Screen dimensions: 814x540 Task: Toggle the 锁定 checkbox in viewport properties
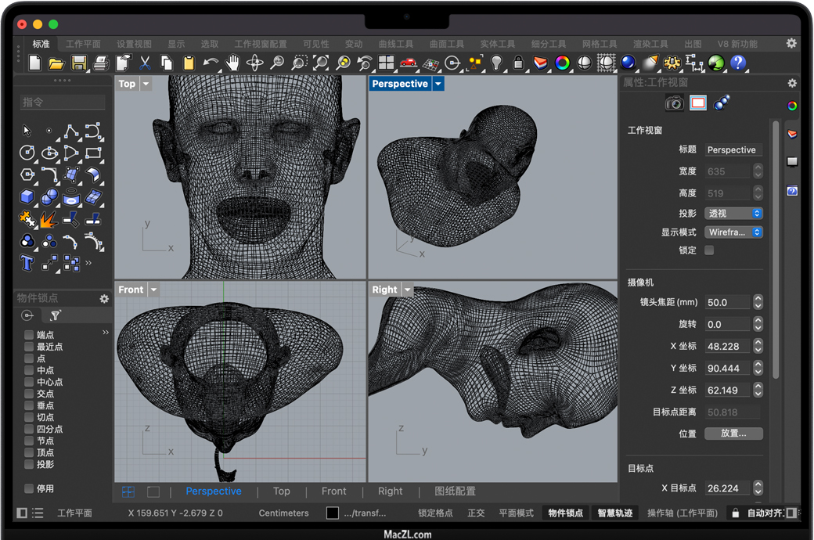click(x=709, y=250)
